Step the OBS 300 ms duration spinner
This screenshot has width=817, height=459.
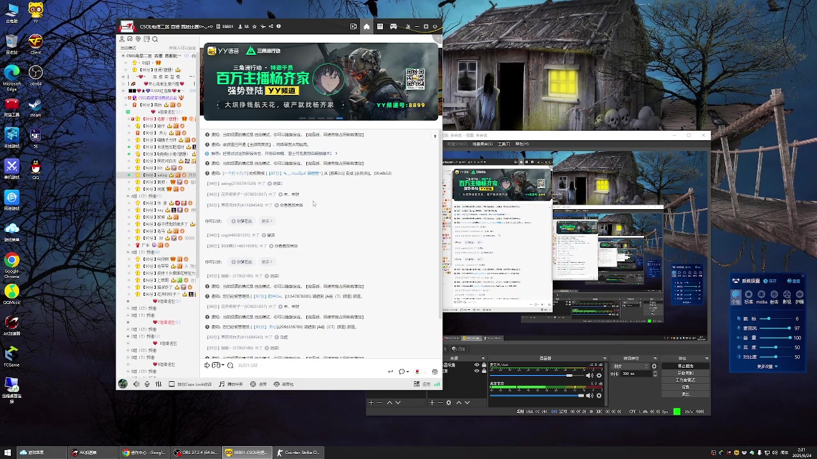pyautogui.click(x=655, y=374)
